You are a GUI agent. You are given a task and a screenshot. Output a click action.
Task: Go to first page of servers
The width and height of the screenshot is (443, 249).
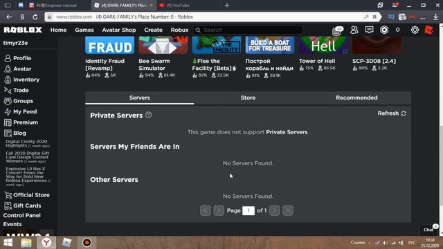click(x=206, y=210)
